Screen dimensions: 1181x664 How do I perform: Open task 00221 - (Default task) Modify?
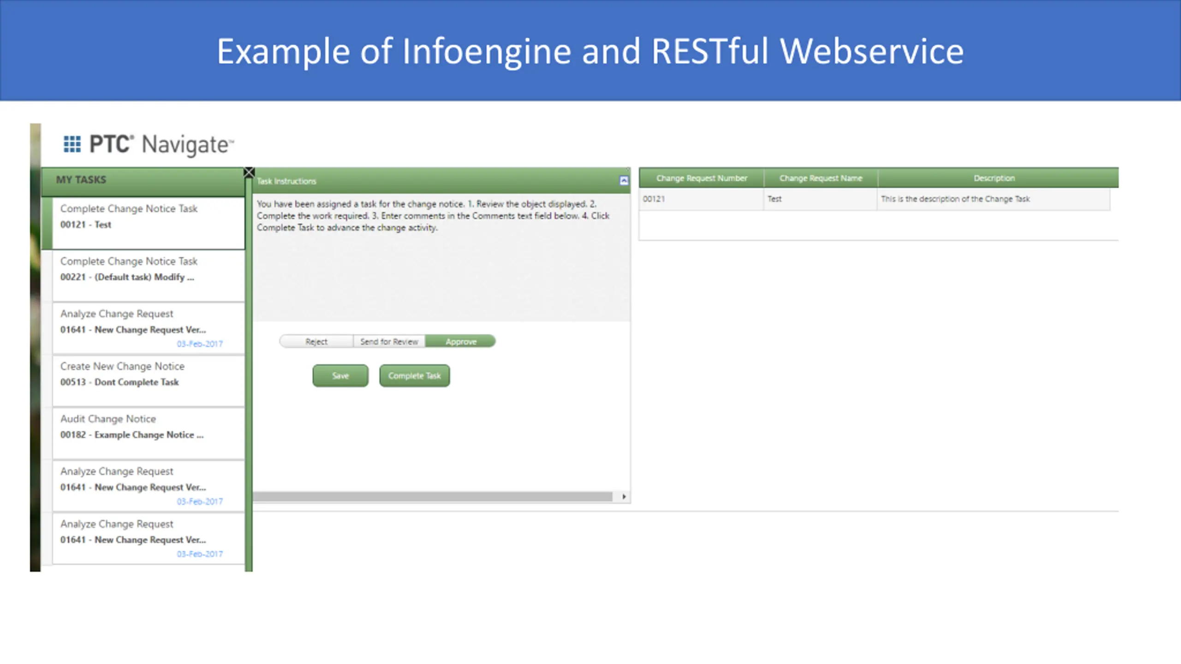[148, 276]
